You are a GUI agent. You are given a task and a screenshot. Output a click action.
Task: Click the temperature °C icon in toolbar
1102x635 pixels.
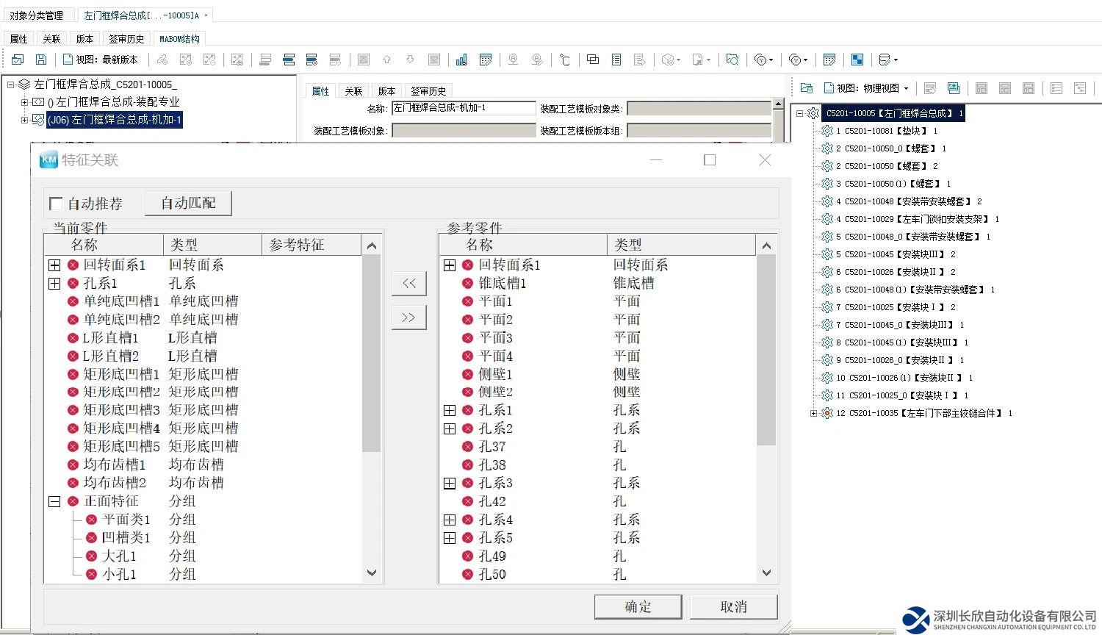coord(564,60)
